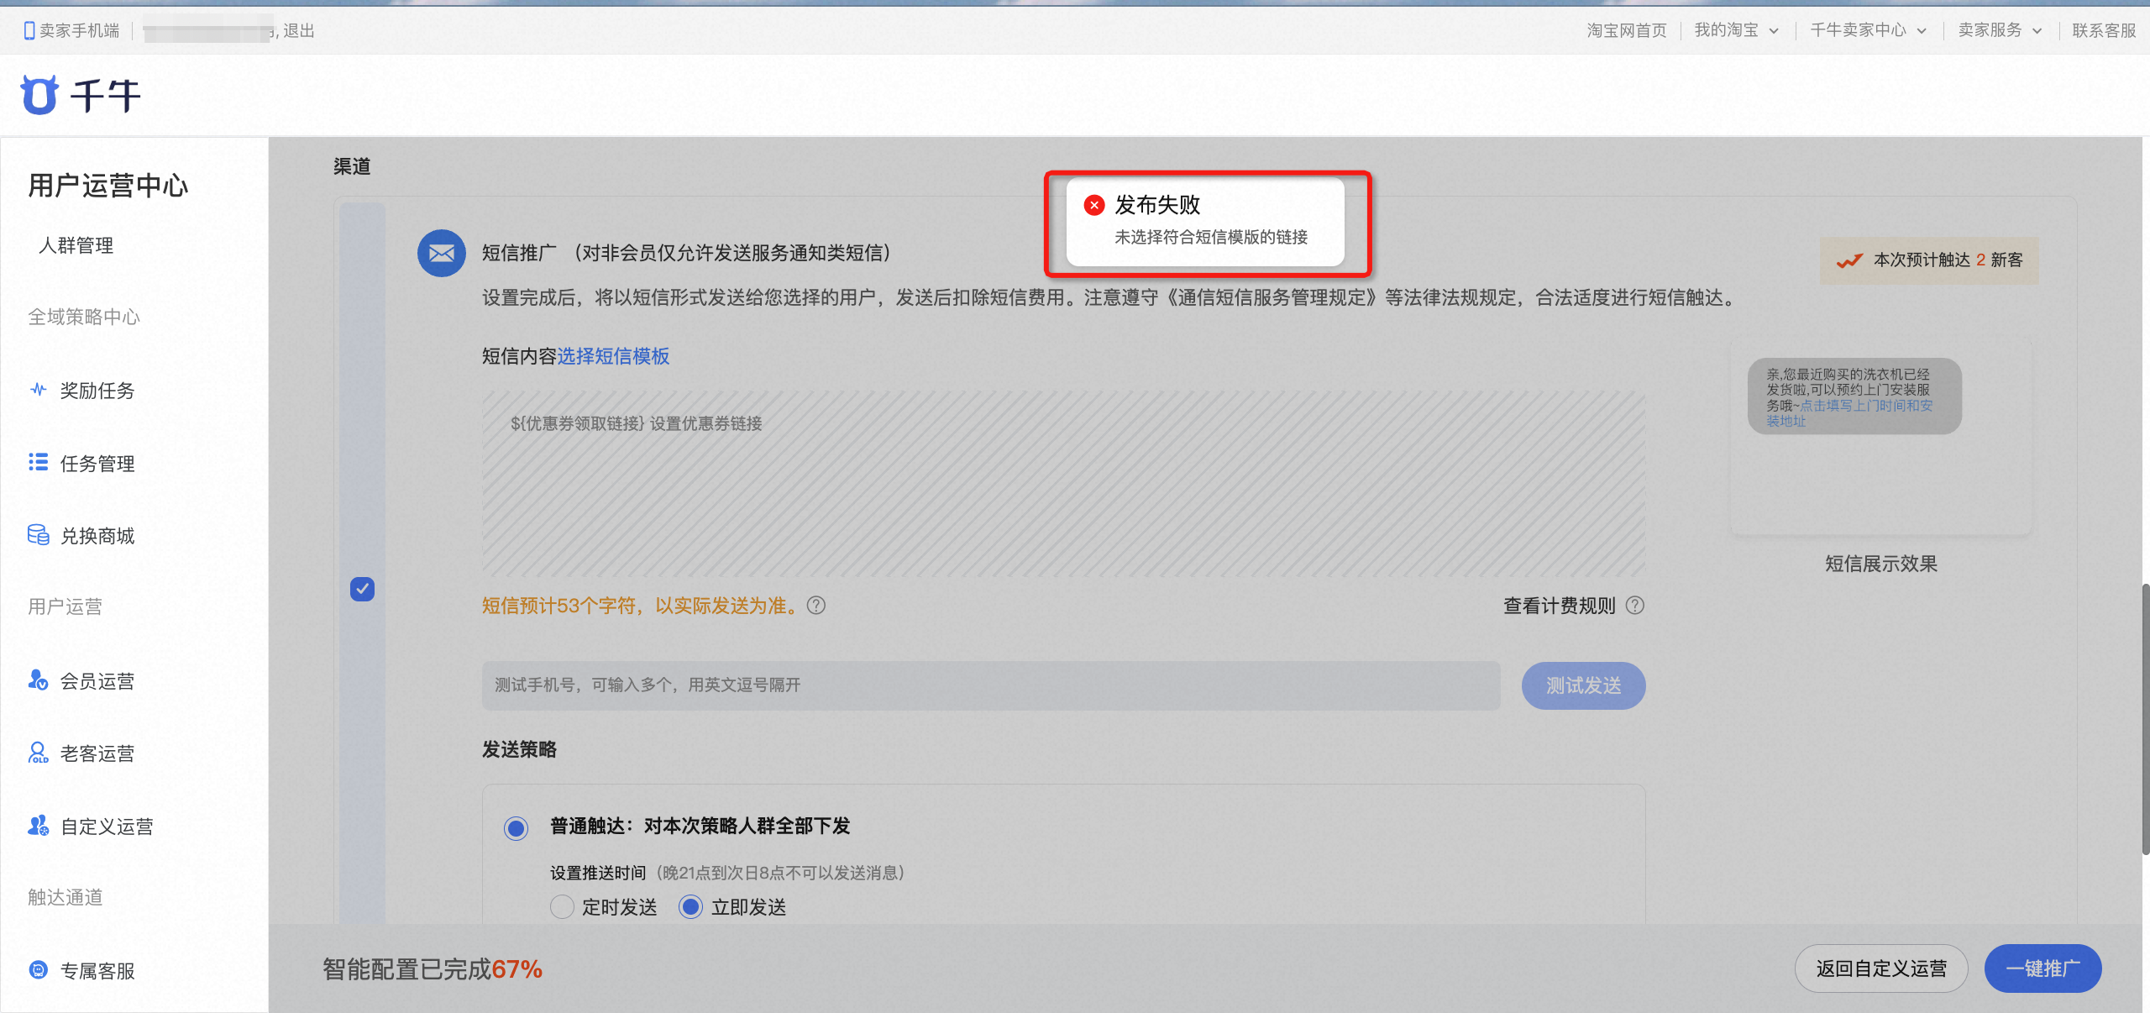Click the 会员运营 member icon

(39, 680)
